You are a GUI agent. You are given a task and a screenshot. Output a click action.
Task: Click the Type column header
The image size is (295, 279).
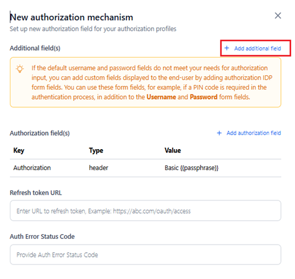[x=96, y=150]
